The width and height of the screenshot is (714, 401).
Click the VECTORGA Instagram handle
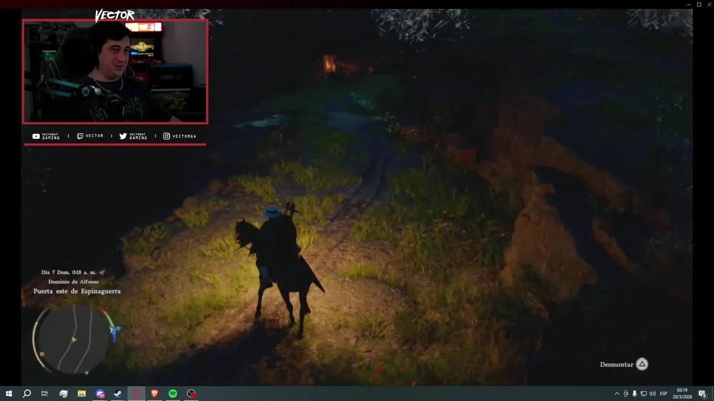[x=184, y=136]
